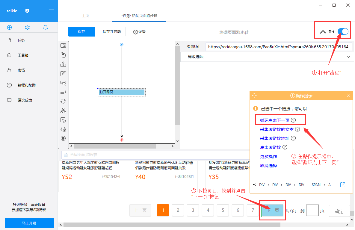This screenshot has height=230, width=355.
Task: Select the open-webpage step tool icon
Action: point(63,46)
